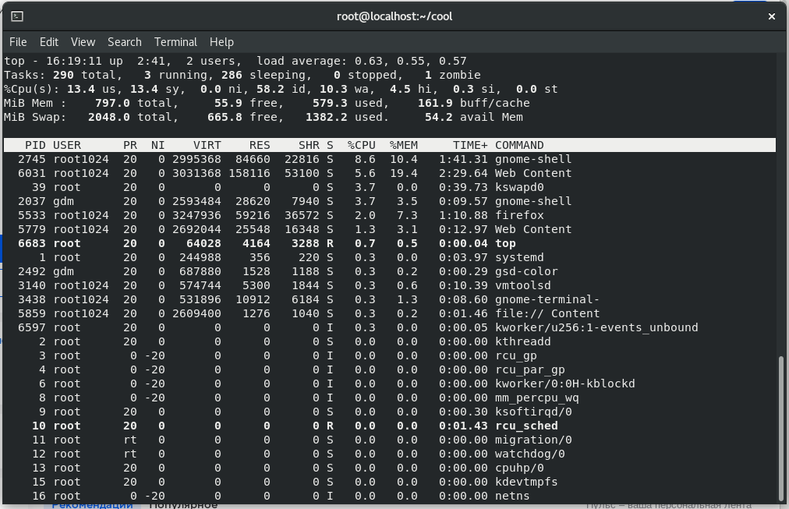This screenshot has width=789, height=509.
Task: Close the root@localhost terminal window
Action: (771, 16)
